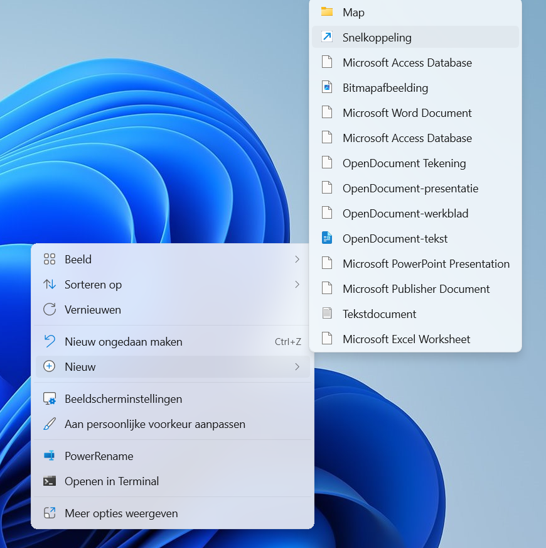546x548 pixels.
Task: Select OpenDocument Tekening entry
Action: pyautogui.click(x=404, y=163)
